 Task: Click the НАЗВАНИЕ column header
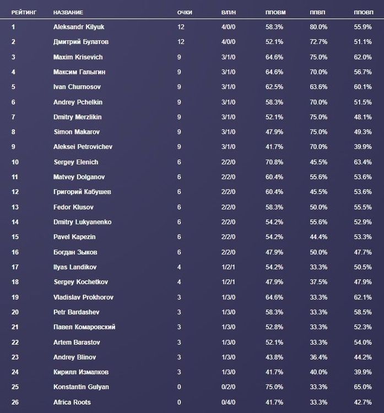pyautogui.click(x=68, y=12)
